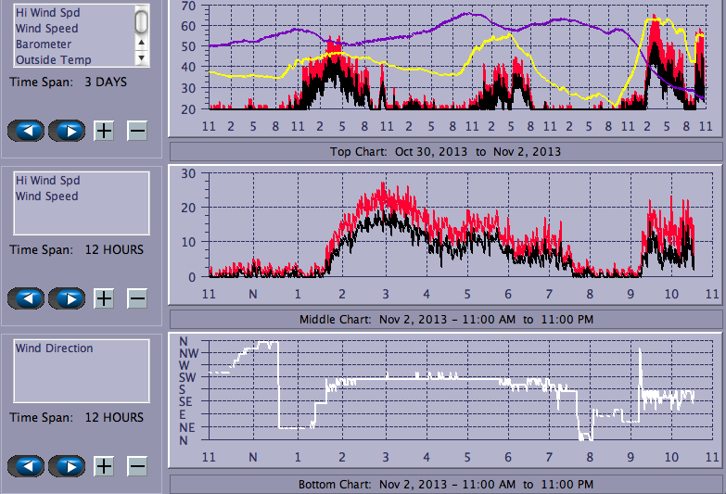This screenshot has width=726, height=494.
Task: Click the top sensor list scrollbar thumb
Action: click(141, 21)
